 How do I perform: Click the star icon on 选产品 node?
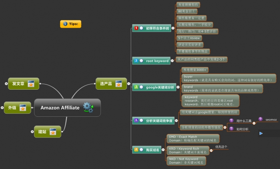pos(118,84)
